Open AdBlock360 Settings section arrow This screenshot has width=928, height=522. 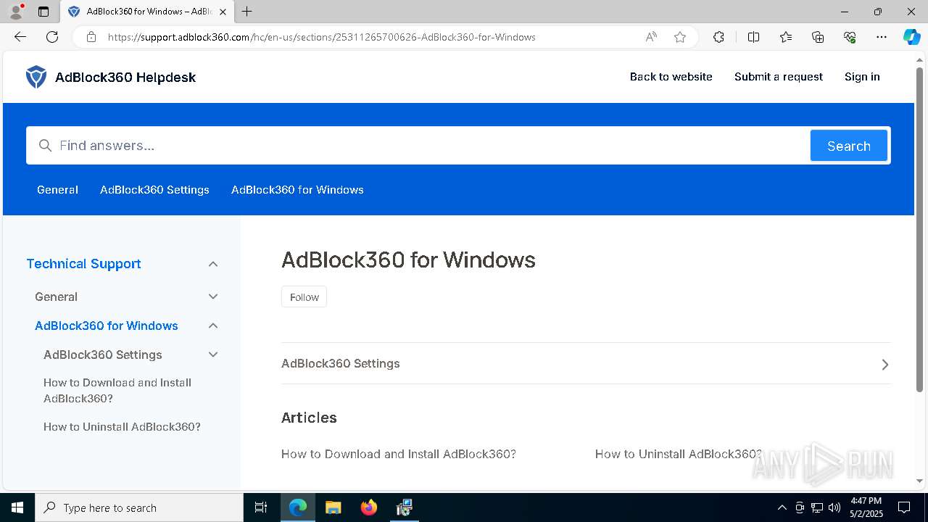coord(884,364)
